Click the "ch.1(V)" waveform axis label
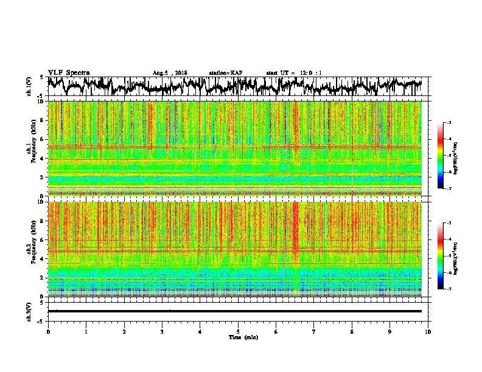 tap(29, 86)
